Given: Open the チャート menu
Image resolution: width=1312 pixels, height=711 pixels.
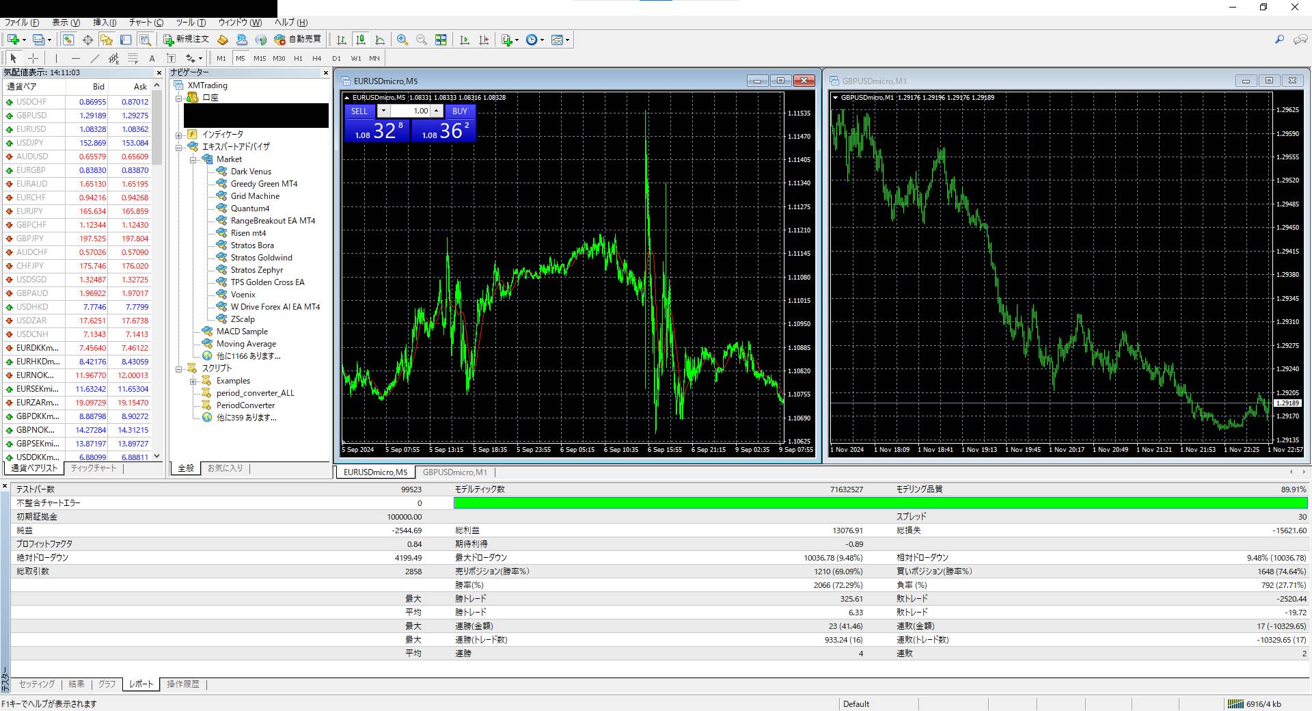Looking at the screenshot, I should tap(146, 23).
